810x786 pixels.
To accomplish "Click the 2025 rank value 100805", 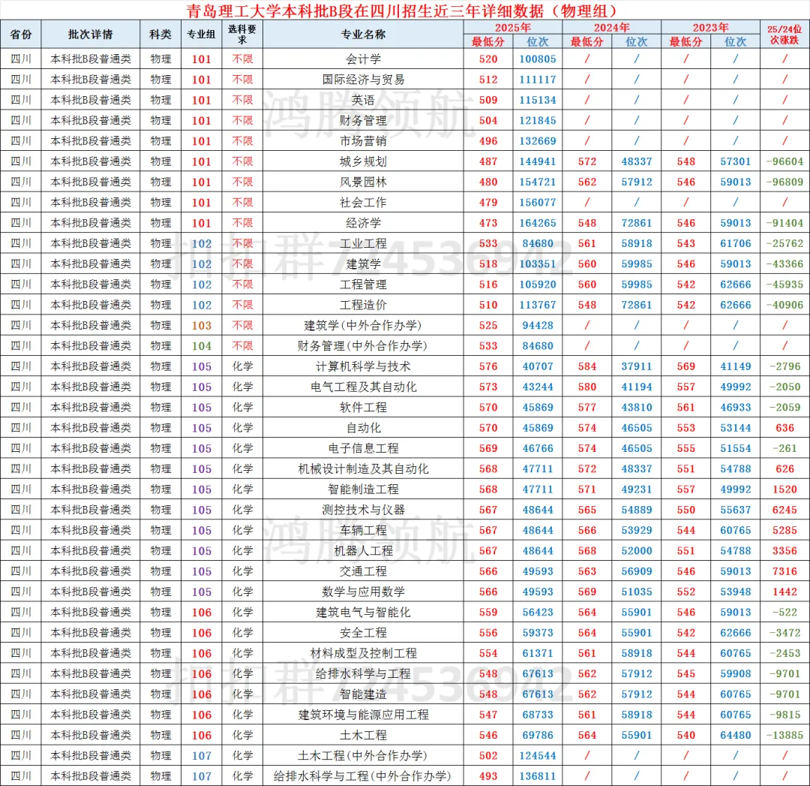I will (538, 59).
